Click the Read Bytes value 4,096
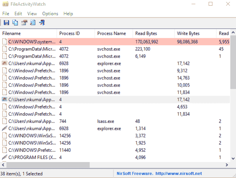Screen dimensions: 236x178 140,157
